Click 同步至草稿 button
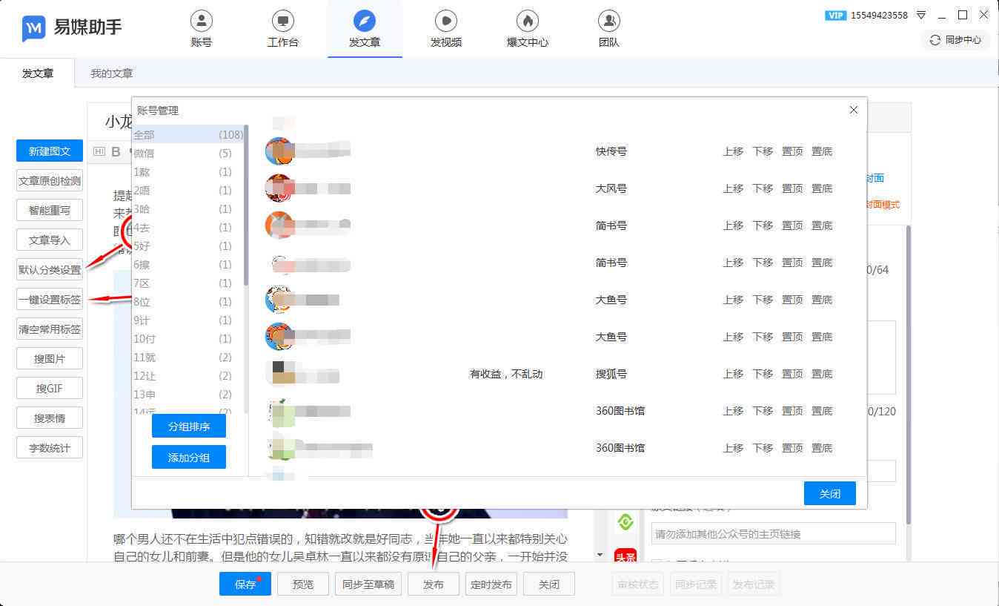This screenshot has width=999, height=606. (x=368, y=584)
